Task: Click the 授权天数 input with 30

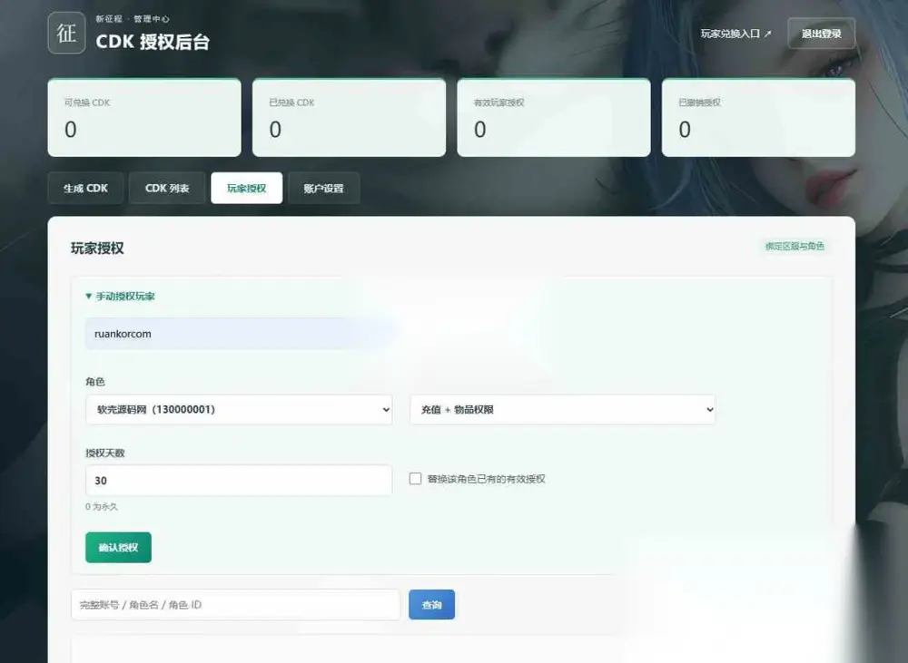Action: point(239,480)
